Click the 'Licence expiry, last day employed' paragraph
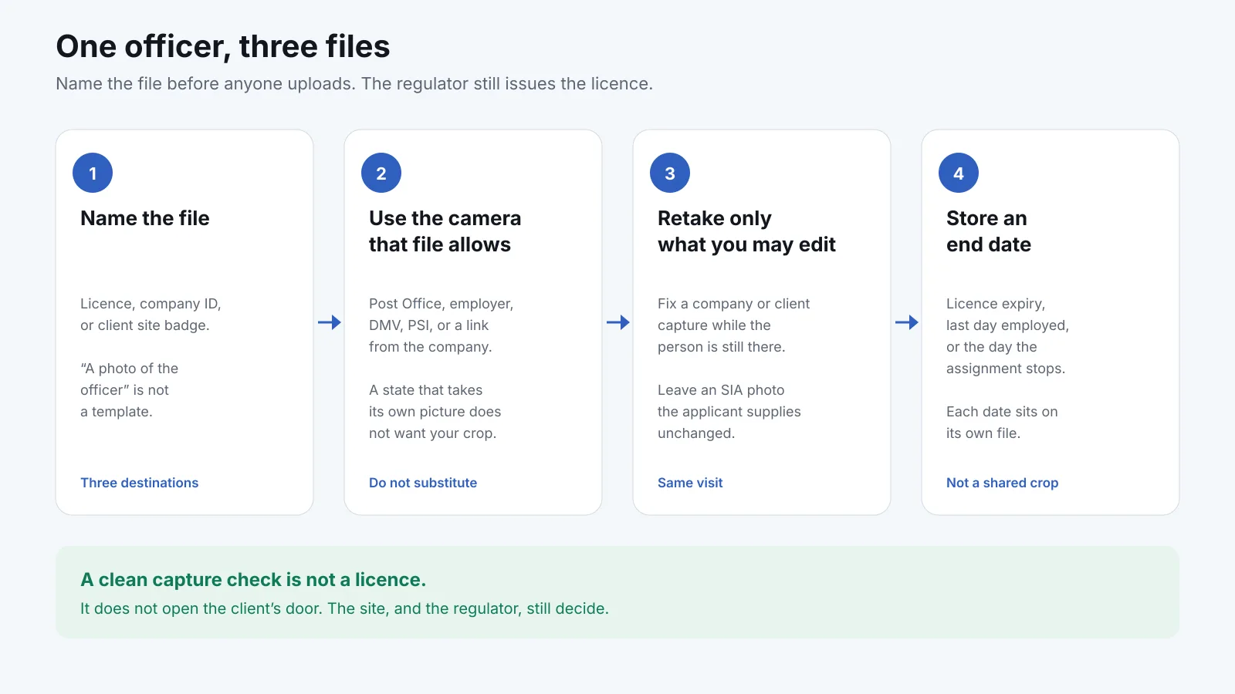This screenshot has width=1235, height=694. (x=1008, y=336)
